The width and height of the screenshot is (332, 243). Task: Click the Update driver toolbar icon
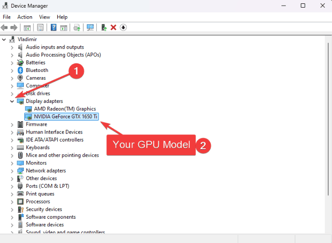tap(77, 28)
